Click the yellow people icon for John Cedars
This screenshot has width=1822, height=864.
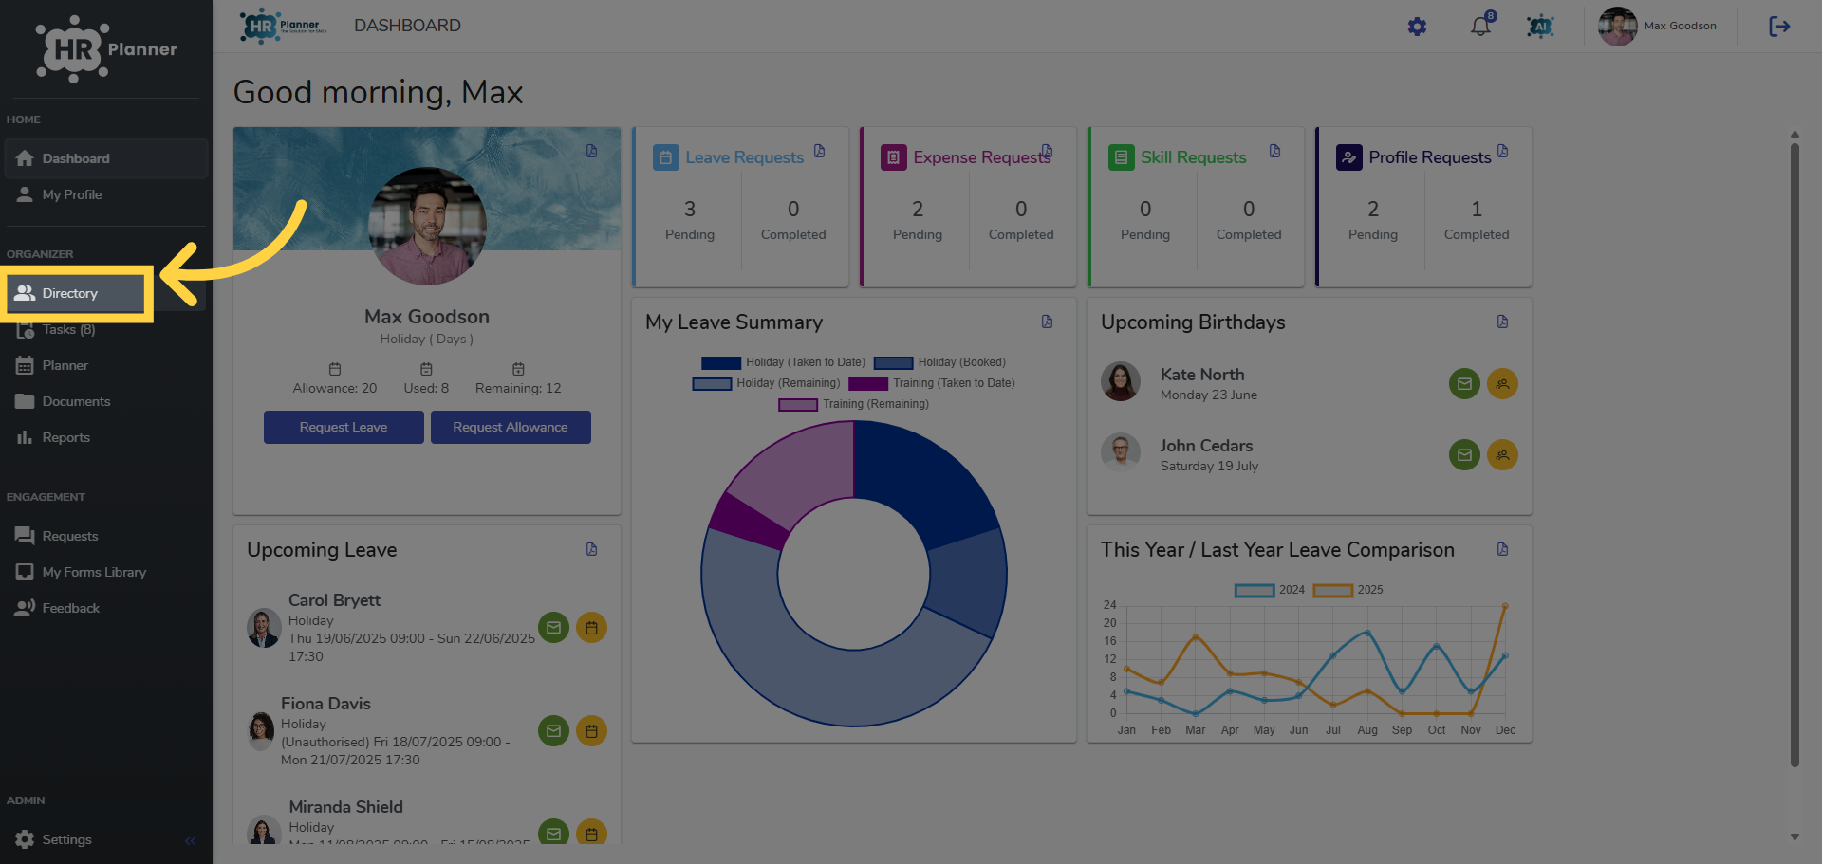[1502, 455]
